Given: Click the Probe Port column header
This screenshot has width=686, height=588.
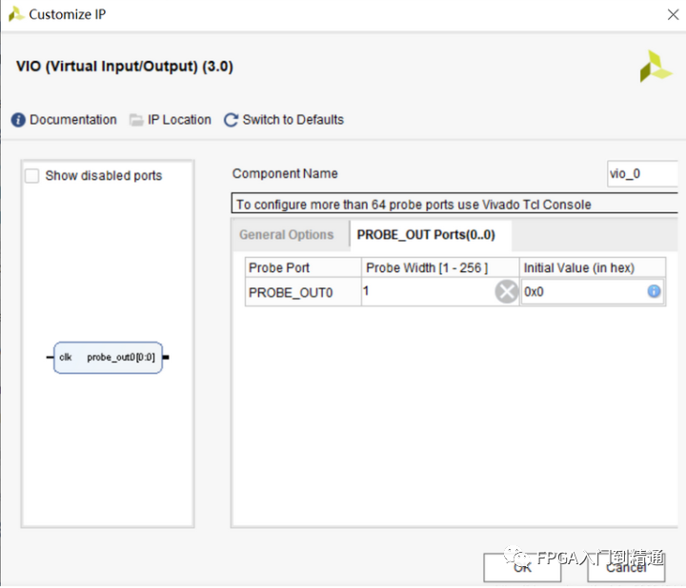Looking at the screenshot, I should (x=303, y=267).
